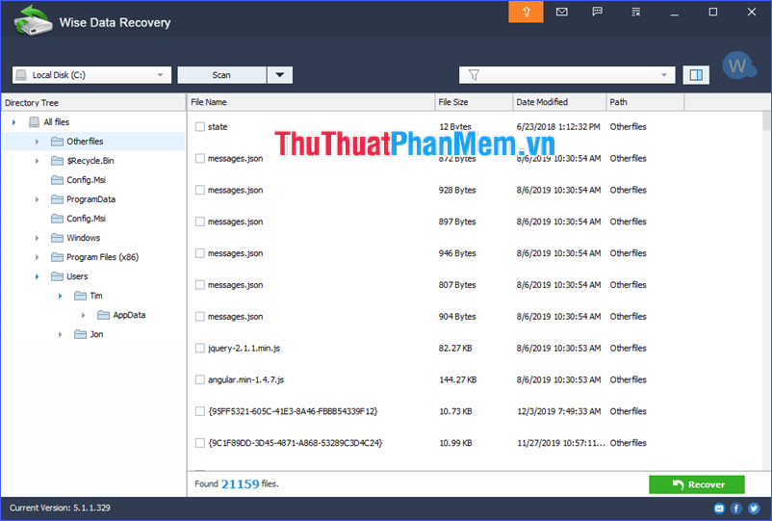Click the Windows folder icon

pyautogui.click(x=57, y=238)
